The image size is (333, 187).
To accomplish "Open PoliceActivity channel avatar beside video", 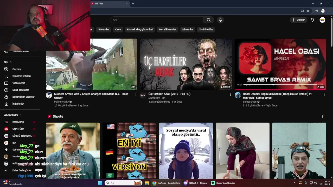I will tap(49, 95).
